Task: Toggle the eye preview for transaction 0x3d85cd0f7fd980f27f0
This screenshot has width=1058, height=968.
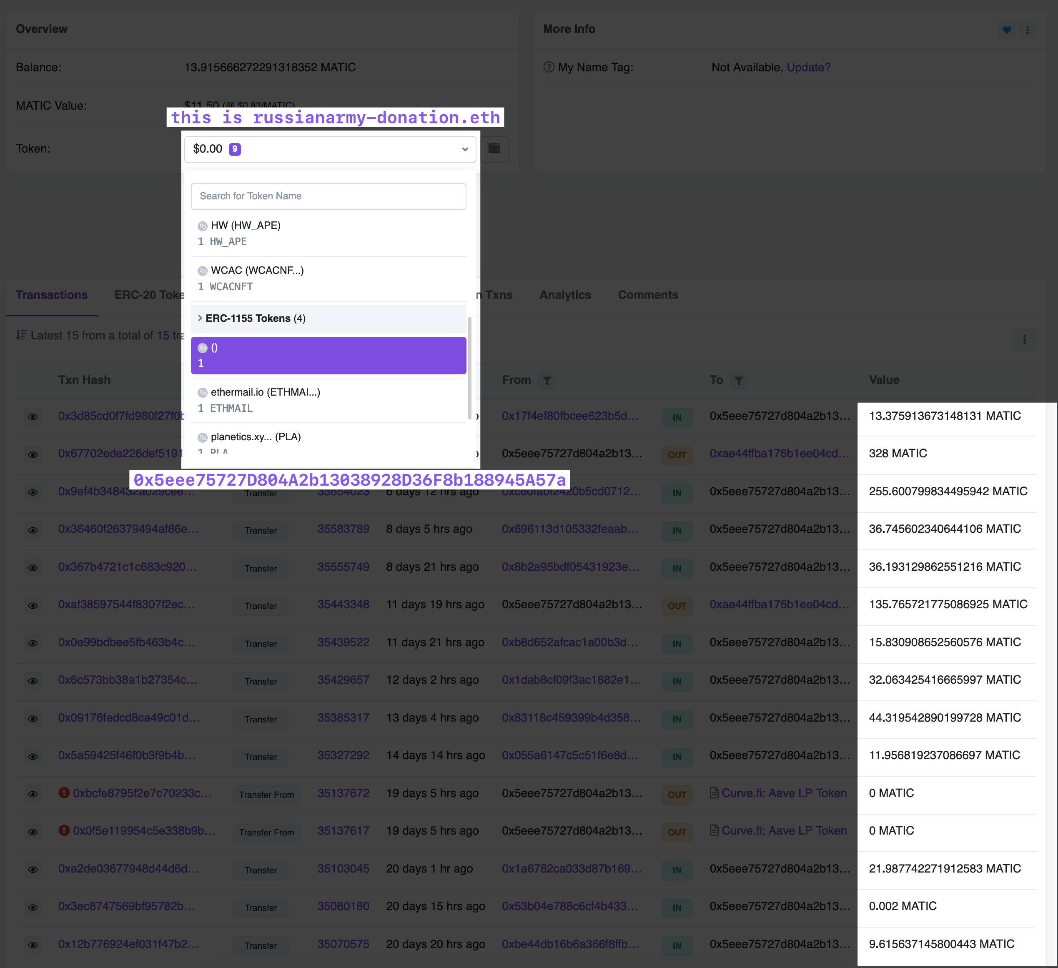Action: pyautogui.click(x=33, y=417)
